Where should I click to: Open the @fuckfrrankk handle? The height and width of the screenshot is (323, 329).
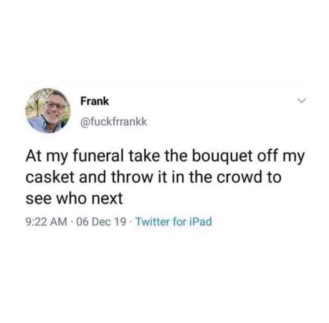click(114, 121)
